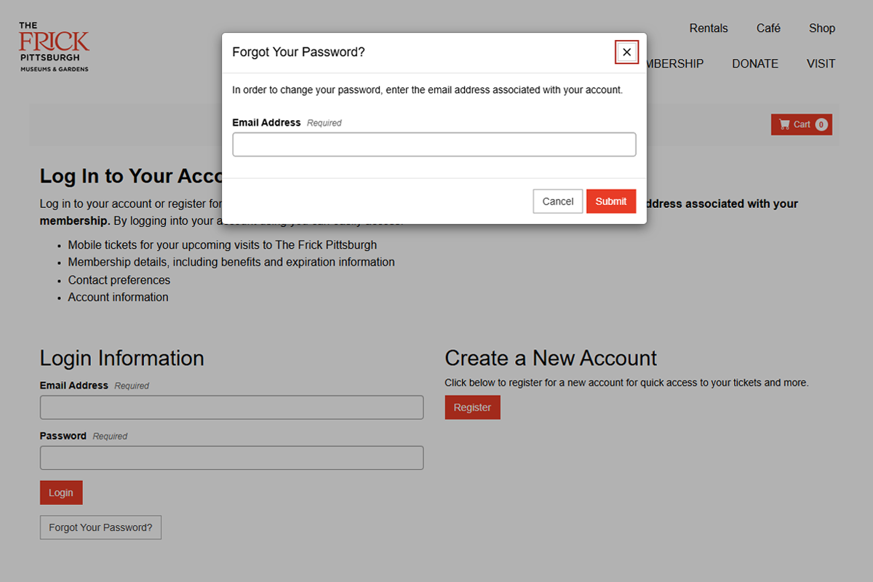Select DONATE in the main navigation
Screen dimensions: 873x582
point(754,64)
